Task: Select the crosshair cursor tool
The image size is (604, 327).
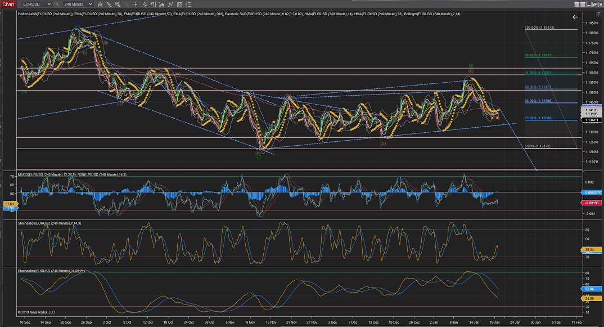Action: point(135,5)
